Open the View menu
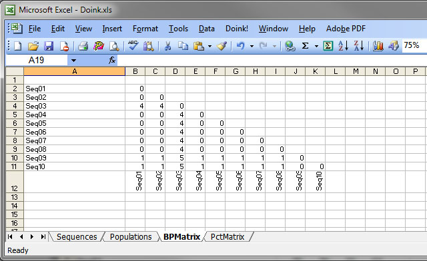 [83, 29]
